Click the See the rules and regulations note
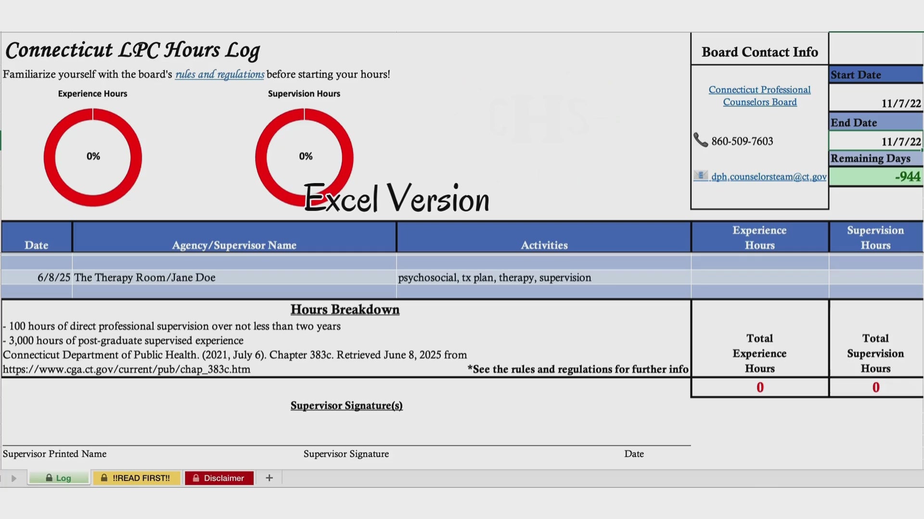This screenshot has width=924, height=519. pyautogui.click(x=578, y=369)
